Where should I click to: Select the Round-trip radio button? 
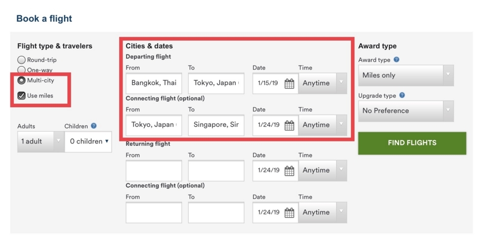(22, 60)
